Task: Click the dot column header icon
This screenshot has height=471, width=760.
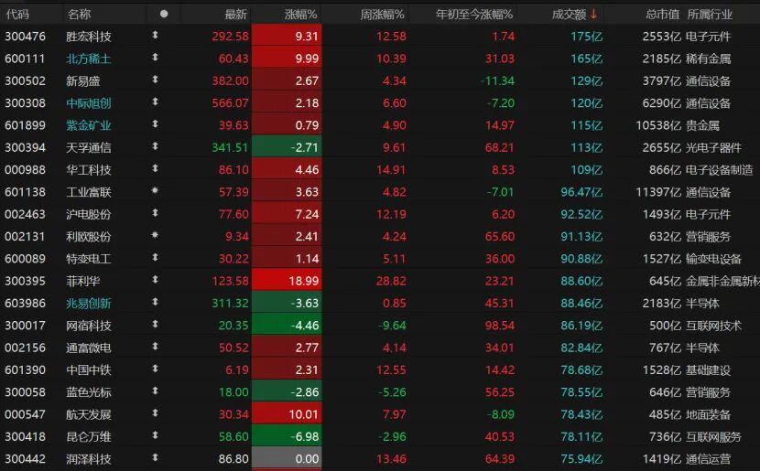Action: point(164,14)
